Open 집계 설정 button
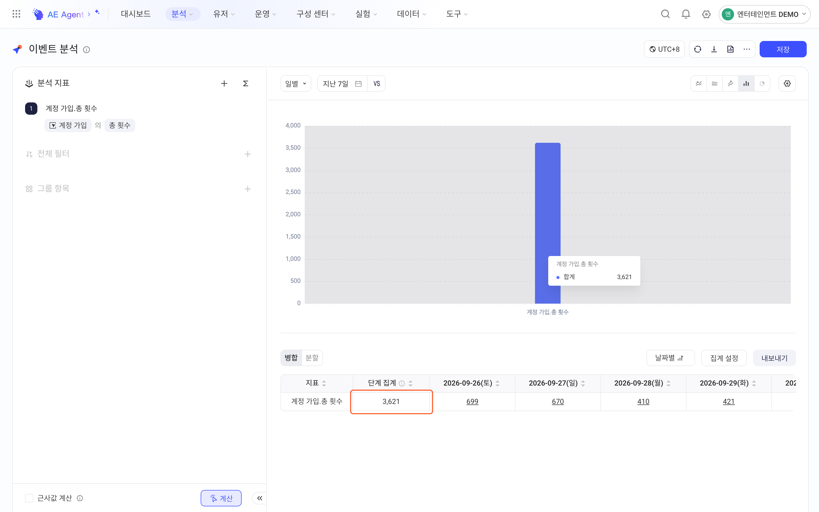This screenshot has height=512, width=819. [724, 358]
